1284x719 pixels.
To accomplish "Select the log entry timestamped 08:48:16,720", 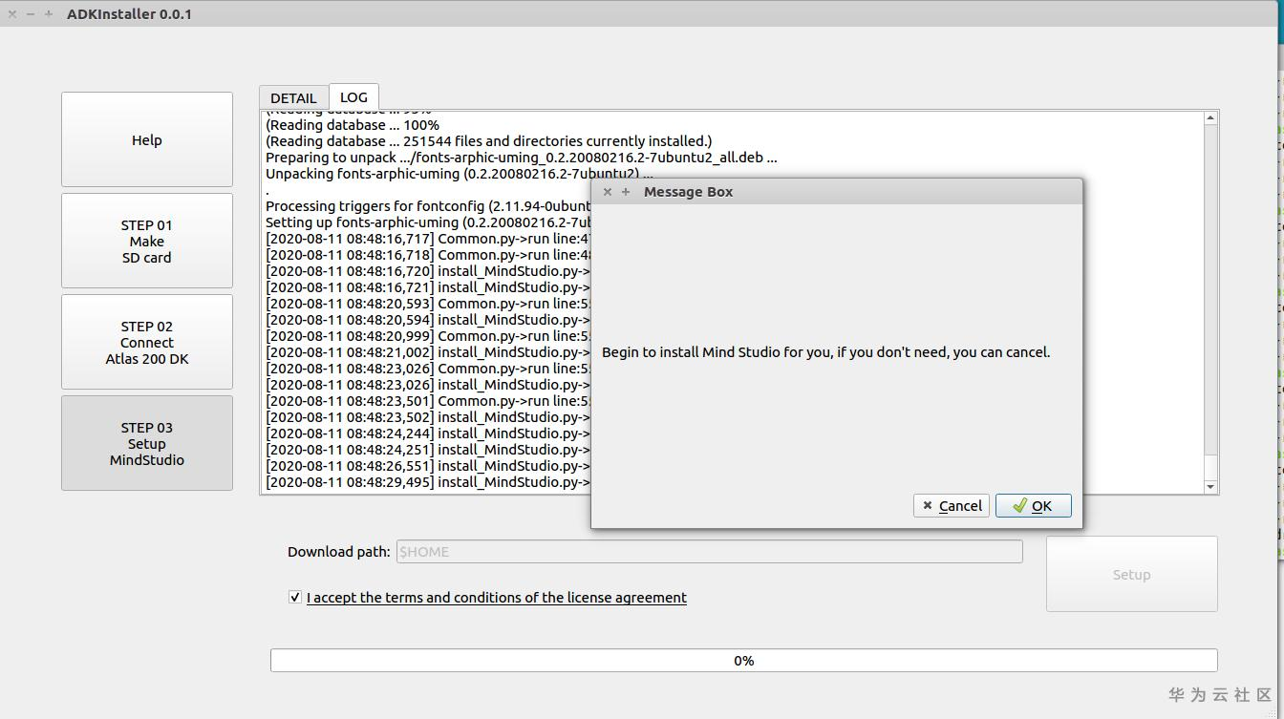I will point(428,271).
